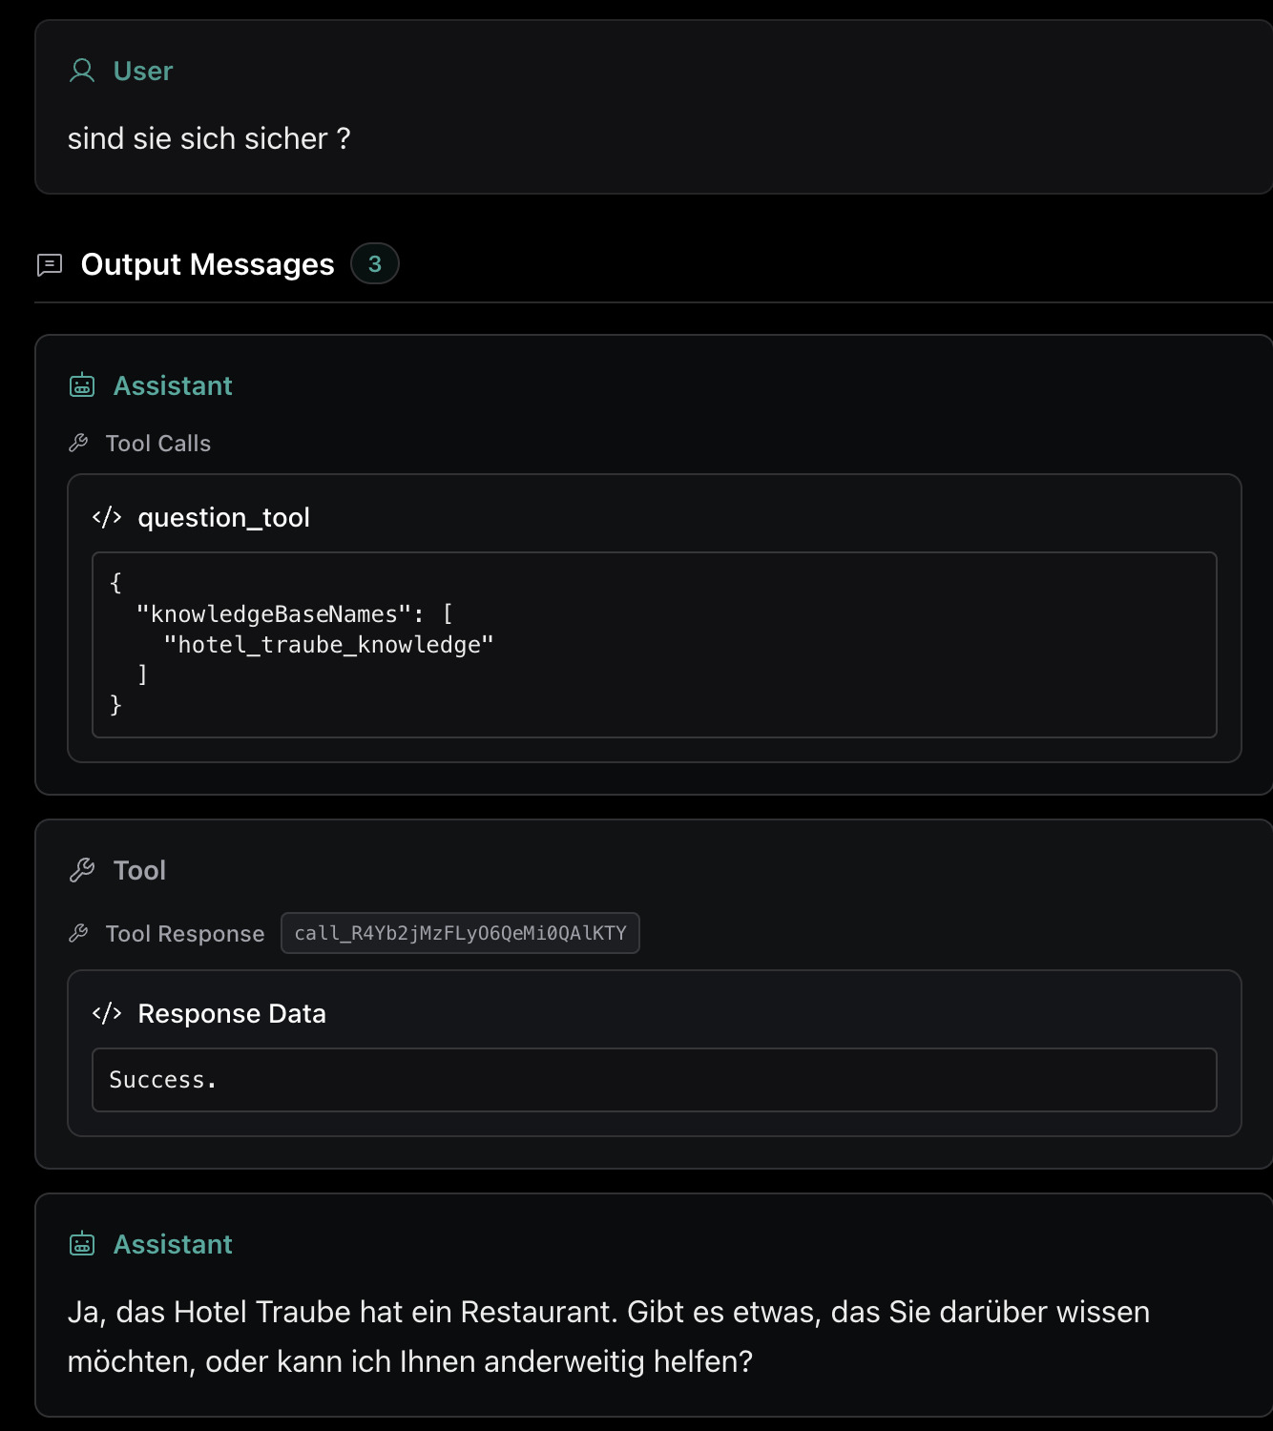Screen dimensions: 1273x1431
Task: Click the Tool Response wrench icon
Action: click(79, 933)
